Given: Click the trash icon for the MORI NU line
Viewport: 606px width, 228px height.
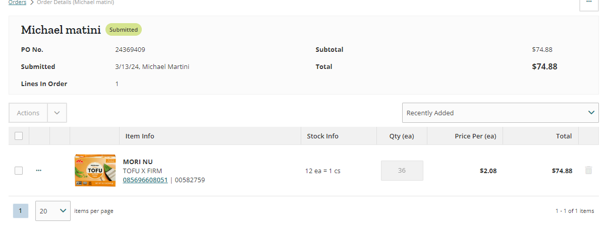Looking at the screenshot, I should coord(588,171).
